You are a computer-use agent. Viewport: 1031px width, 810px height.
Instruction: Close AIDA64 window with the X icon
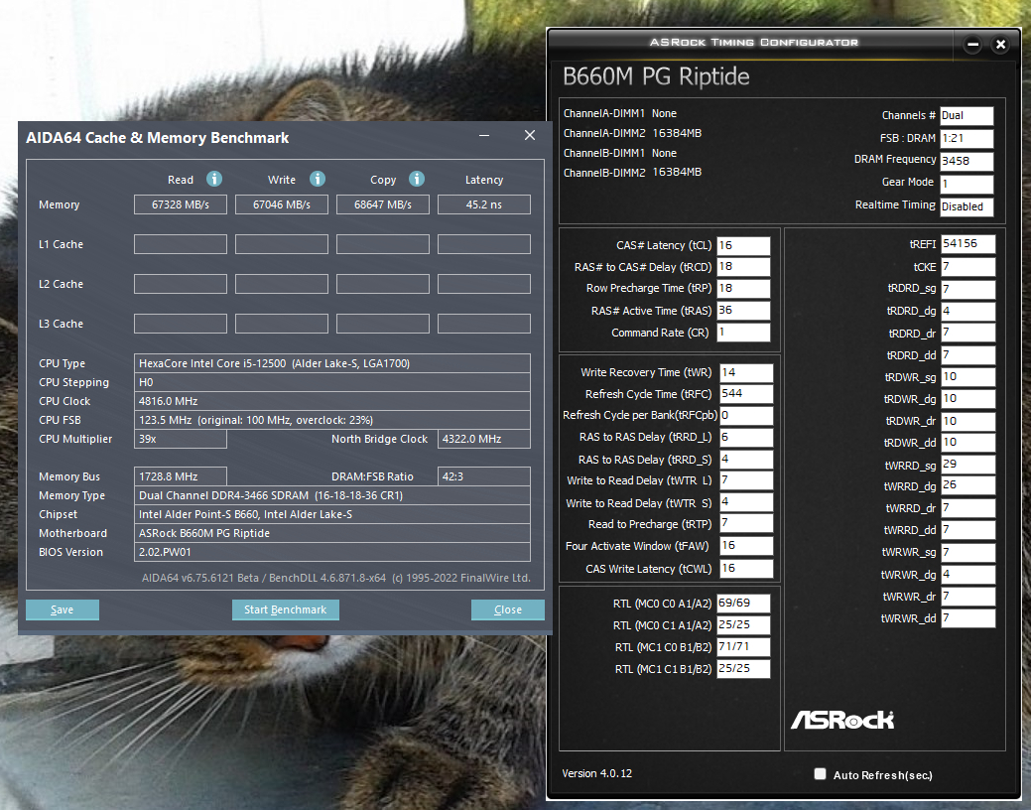coord(529,137)
